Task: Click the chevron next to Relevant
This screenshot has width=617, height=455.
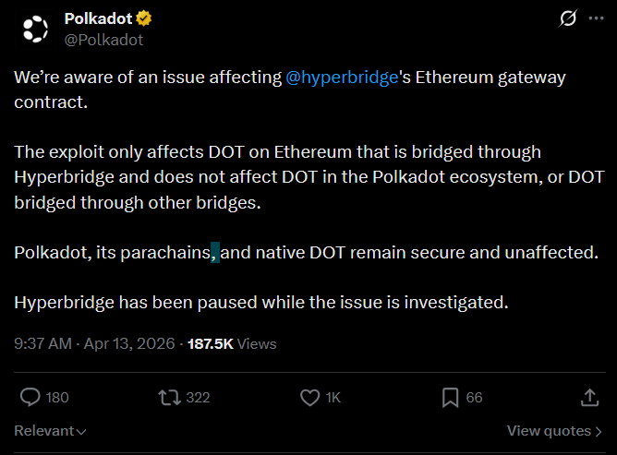Action: coord(81,432)
